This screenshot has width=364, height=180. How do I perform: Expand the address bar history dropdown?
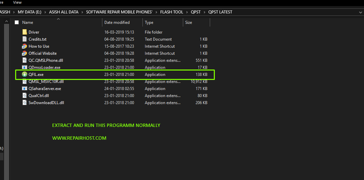pos(360,12)
